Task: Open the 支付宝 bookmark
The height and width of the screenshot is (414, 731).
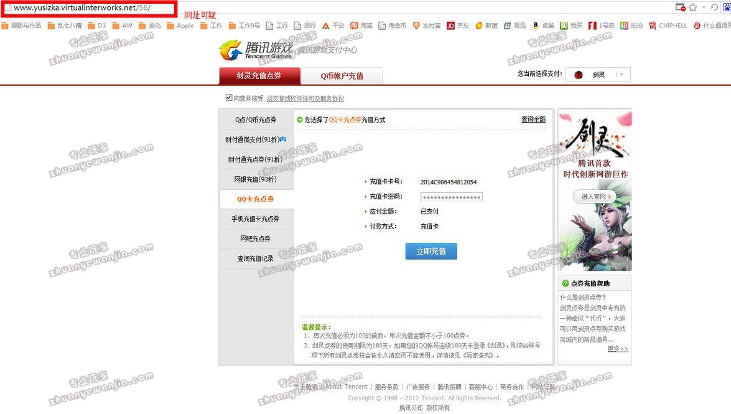Action: [427, 26]
